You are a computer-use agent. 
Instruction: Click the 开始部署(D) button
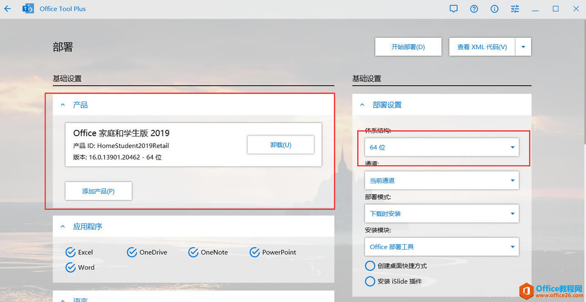click(408, 46)
